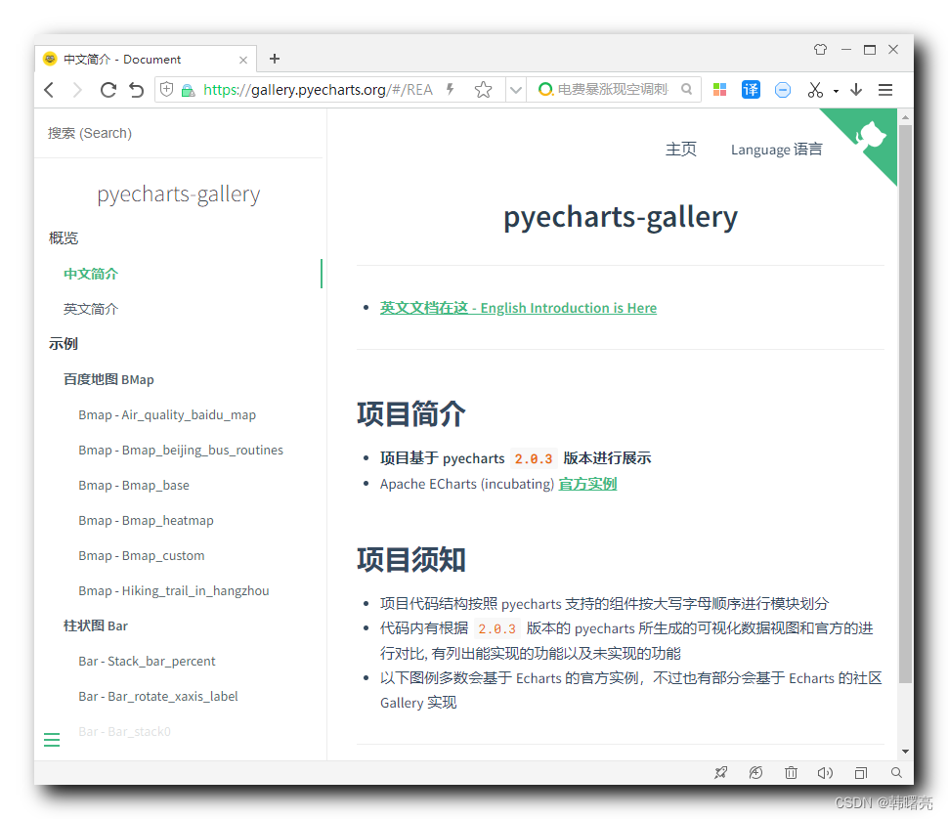Click the scrollbar down arrow

click(x=905, y=752)
